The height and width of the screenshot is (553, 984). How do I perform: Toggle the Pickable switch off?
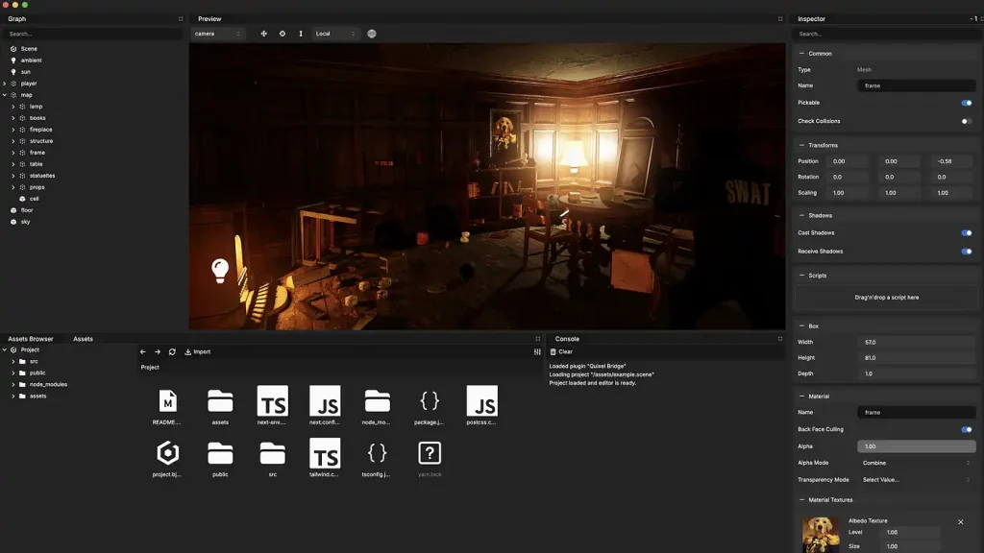point(967,103)
